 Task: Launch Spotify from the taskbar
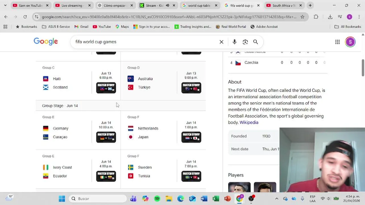click(x=157, y=198)
